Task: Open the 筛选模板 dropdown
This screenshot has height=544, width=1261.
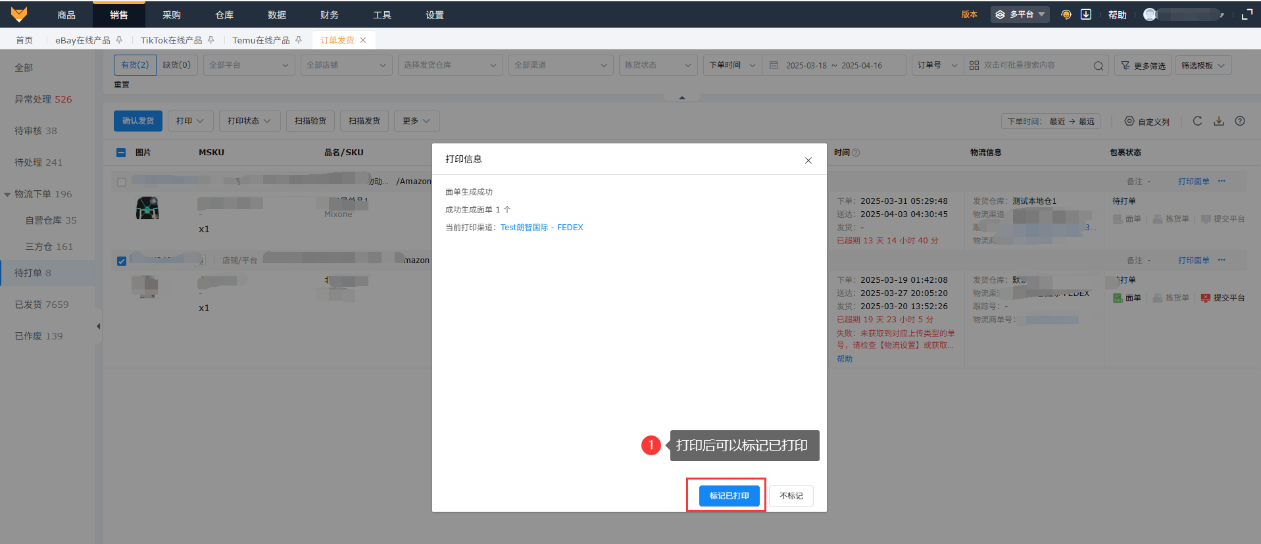Action: [x=1203, y=66]
